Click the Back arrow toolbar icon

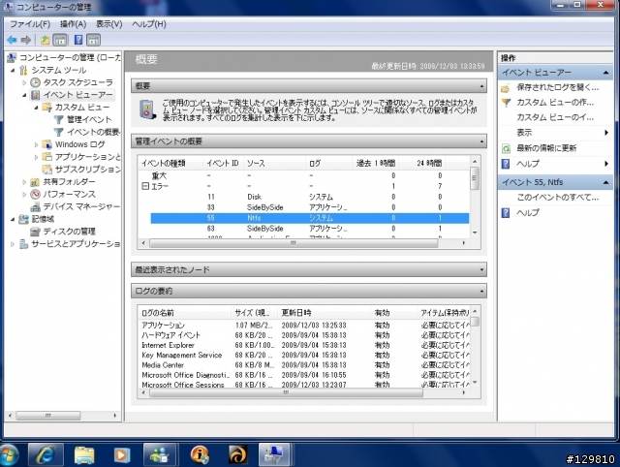pyautogui.click(x=12, y=40)
